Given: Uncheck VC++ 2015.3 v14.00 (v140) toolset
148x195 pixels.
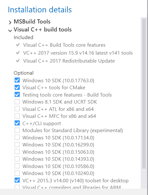Looking at the screenshot, I should pyautogui.click(x=17, y=180).
